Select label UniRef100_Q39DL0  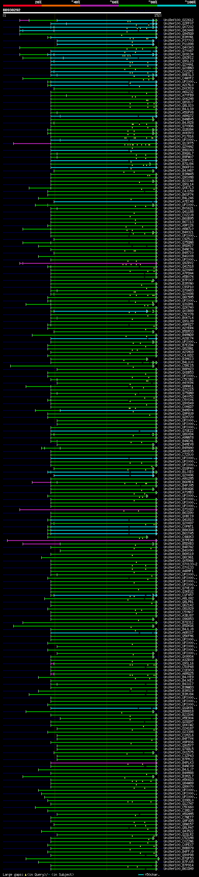(x=178, y=800)
